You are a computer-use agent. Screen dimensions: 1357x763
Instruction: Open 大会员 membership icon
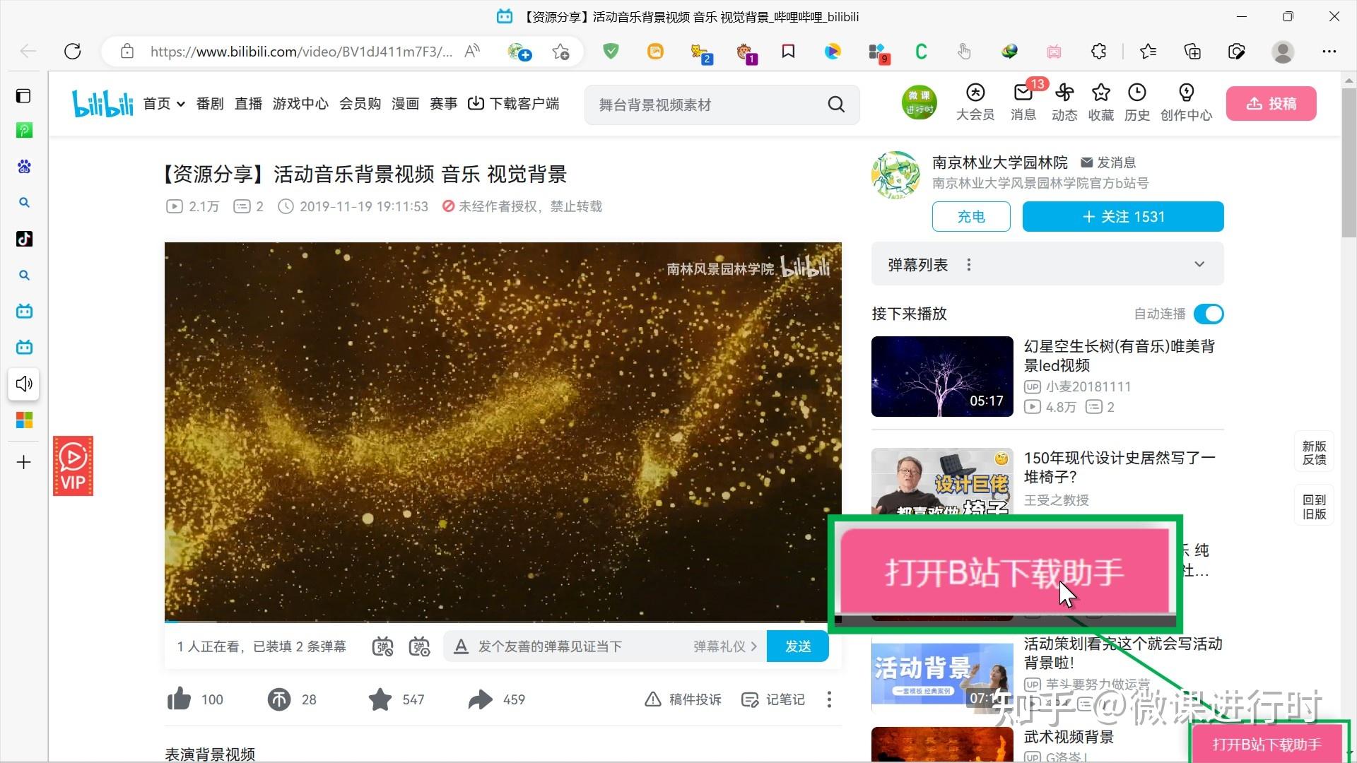coord(975,102)
